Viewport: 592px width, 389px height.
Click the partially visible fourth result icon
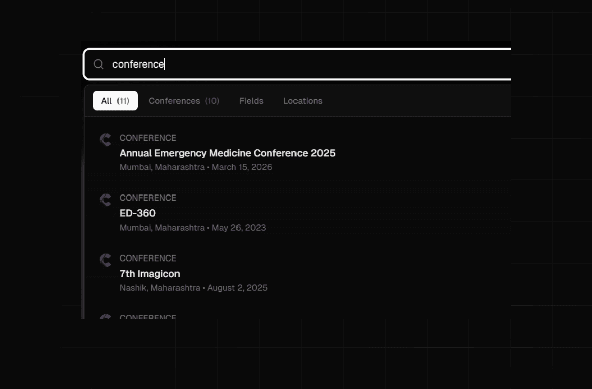(x=105, y=317)
